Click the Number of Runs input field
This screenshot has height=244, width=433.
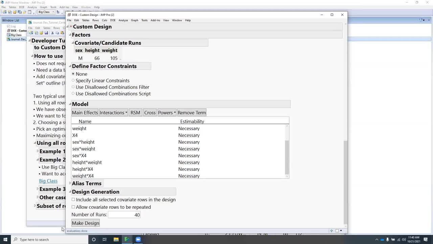124,215
